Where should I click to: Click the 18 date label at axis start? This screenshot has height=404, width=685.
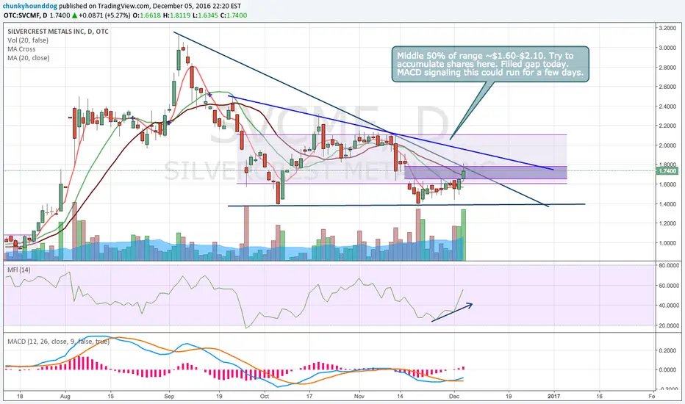[20, 397]
